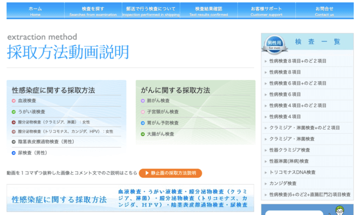Open the 陰茎表皮擦過物検査（男性） link
360x215 pixels.
(46, 142)
